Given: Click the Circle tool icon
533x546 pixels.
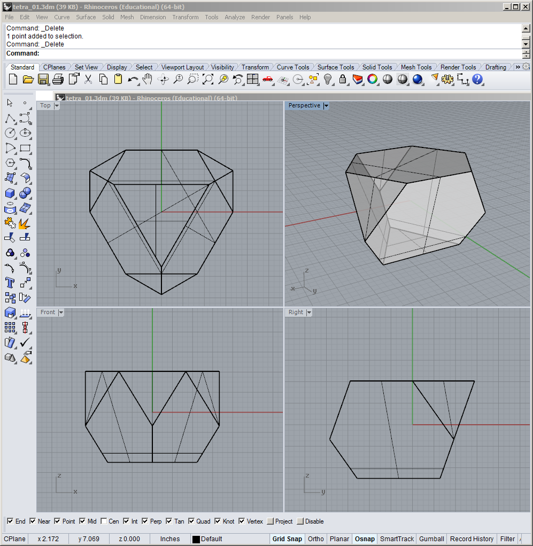Looking at the screenshot, I should 10,132.
